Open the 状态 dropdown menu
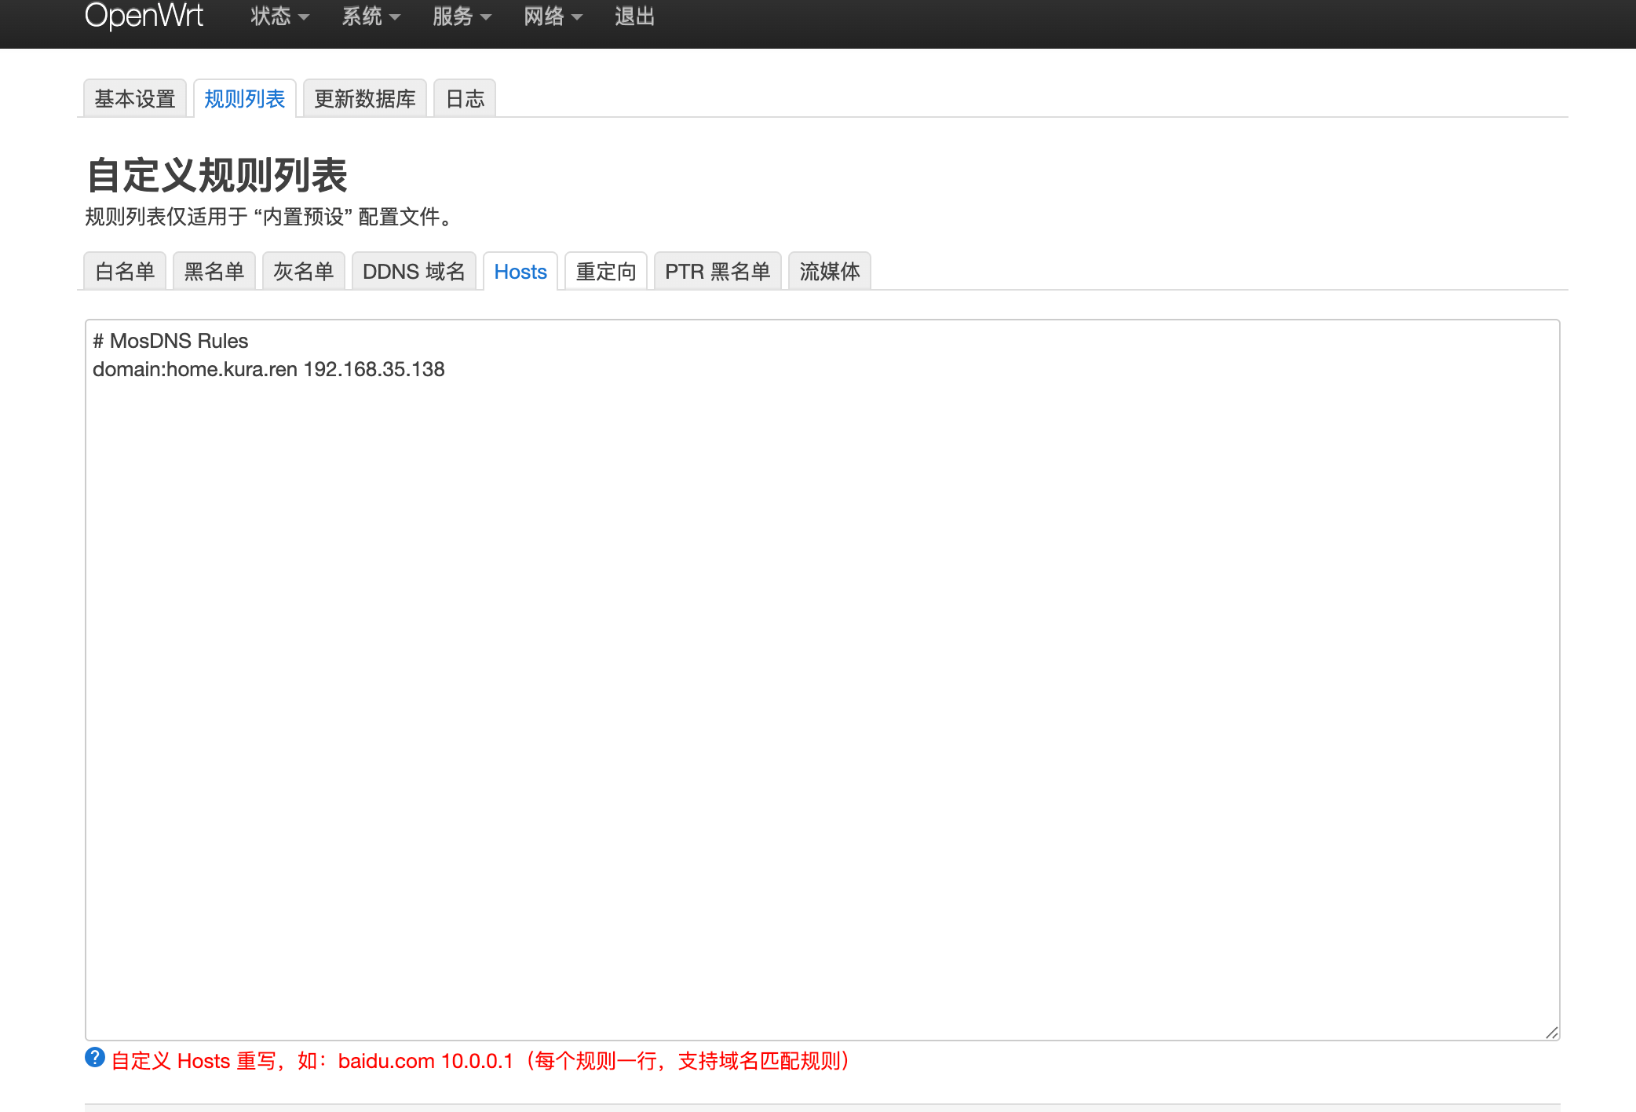Viewport: 1636px width, 1112px height. (x=278, y=16)
